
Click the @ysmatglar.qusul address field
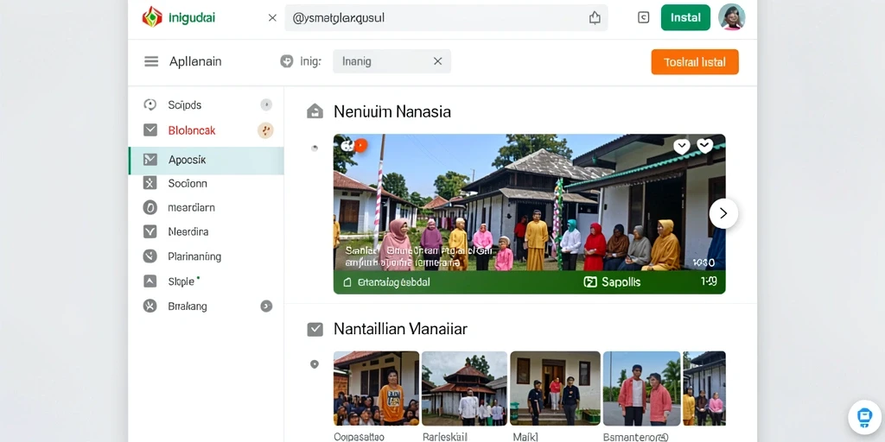pos(446,17)
